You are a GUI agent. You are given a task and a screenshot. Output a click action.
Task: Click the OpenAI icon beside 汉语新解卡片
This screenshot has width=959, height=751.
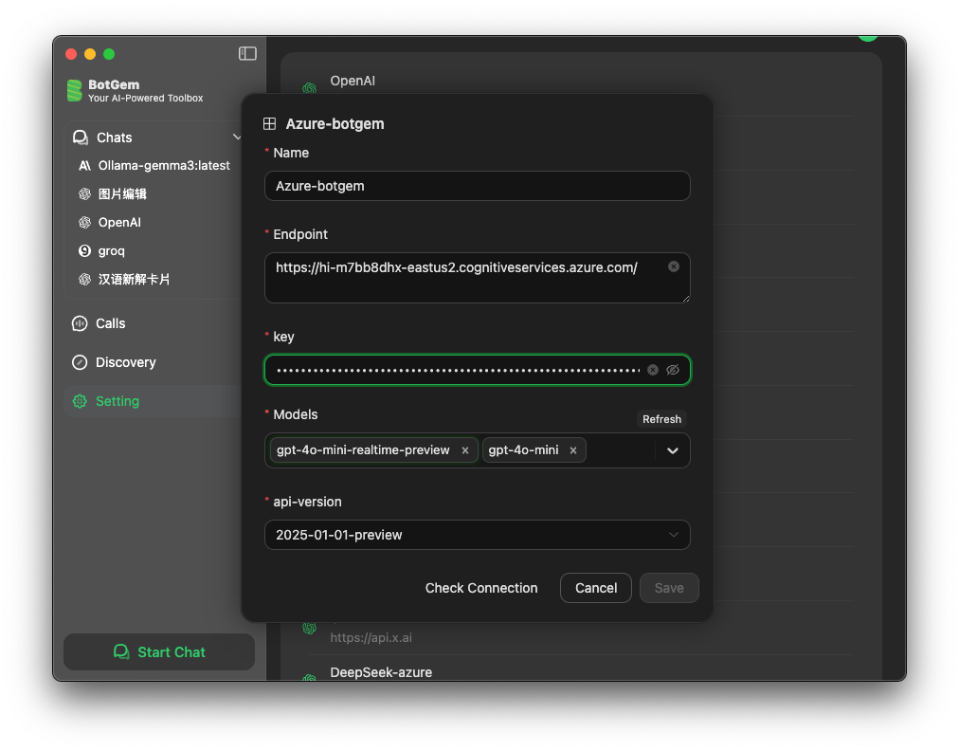coord(85,280)
